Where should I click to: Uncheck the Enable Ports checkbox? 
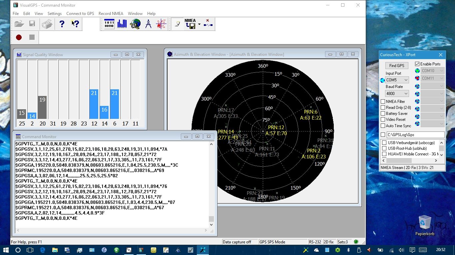coord(417,64)
